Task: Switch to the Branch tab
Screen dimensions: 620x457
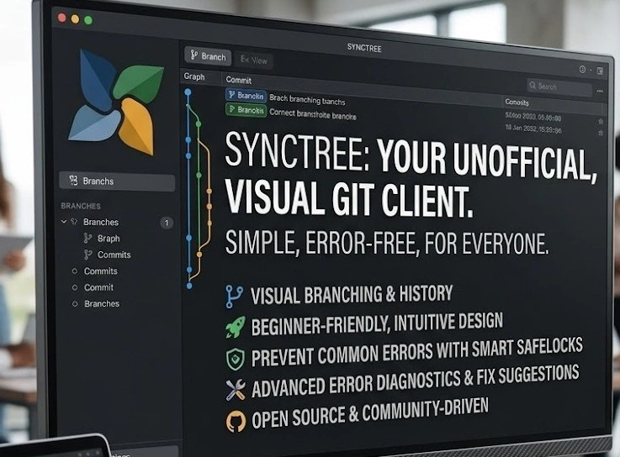Action: tap(208, 56)
